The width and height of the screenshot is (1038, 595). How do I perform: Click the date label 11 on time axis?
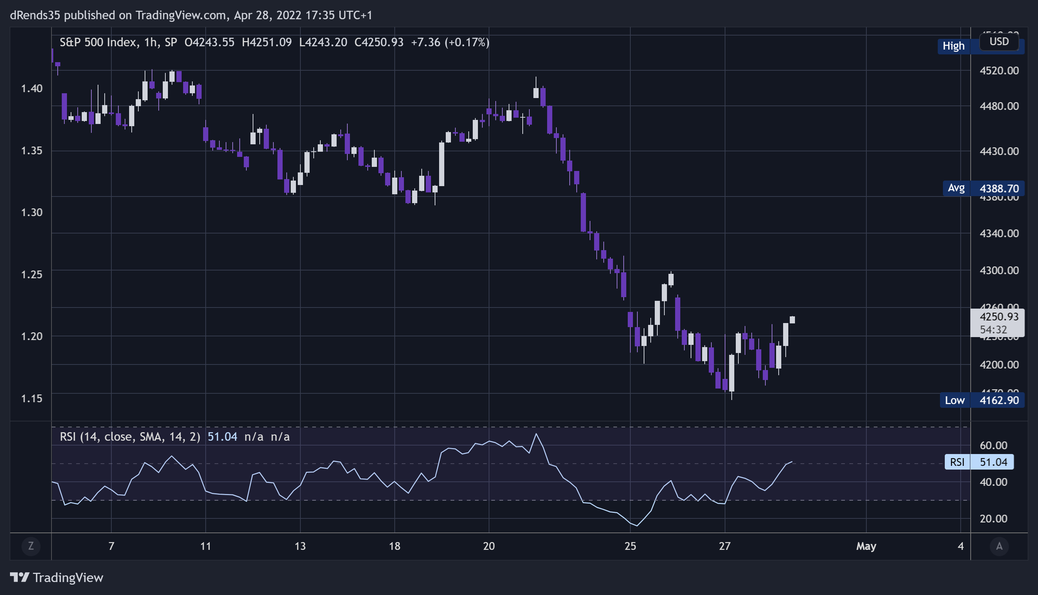(x=205, y=547)
